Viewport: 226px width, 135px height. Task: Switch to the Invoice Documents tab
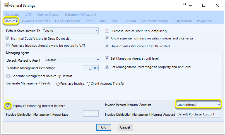36,21
